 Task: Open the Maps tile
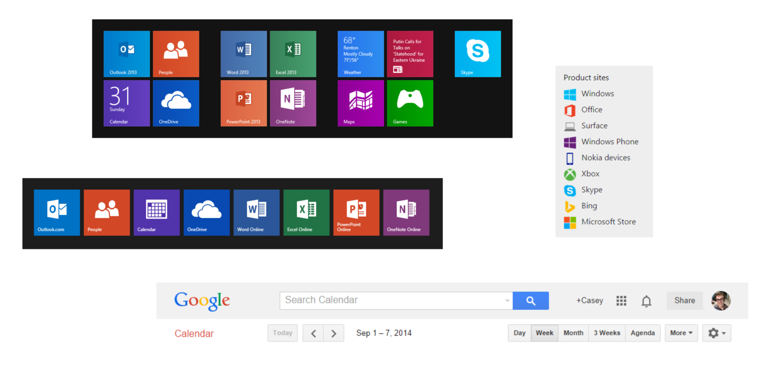(361, 103)
